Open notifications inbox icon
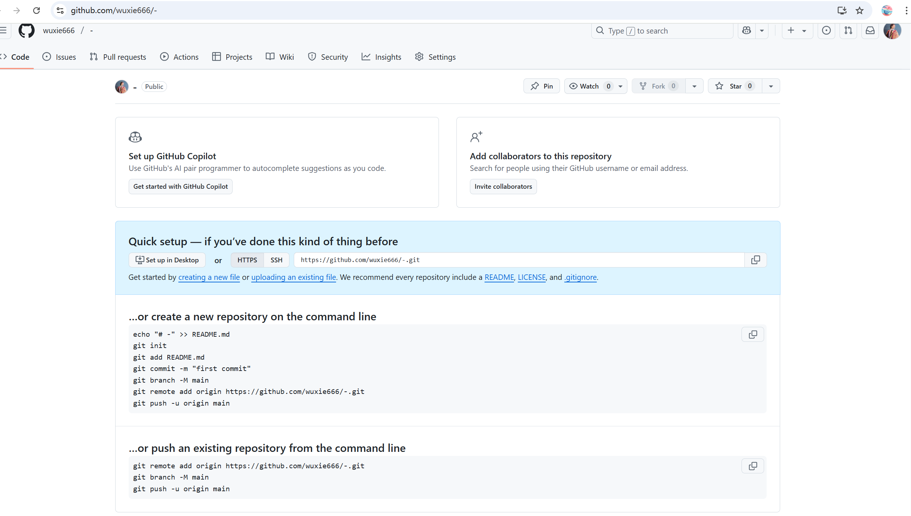 coord(870,31)
